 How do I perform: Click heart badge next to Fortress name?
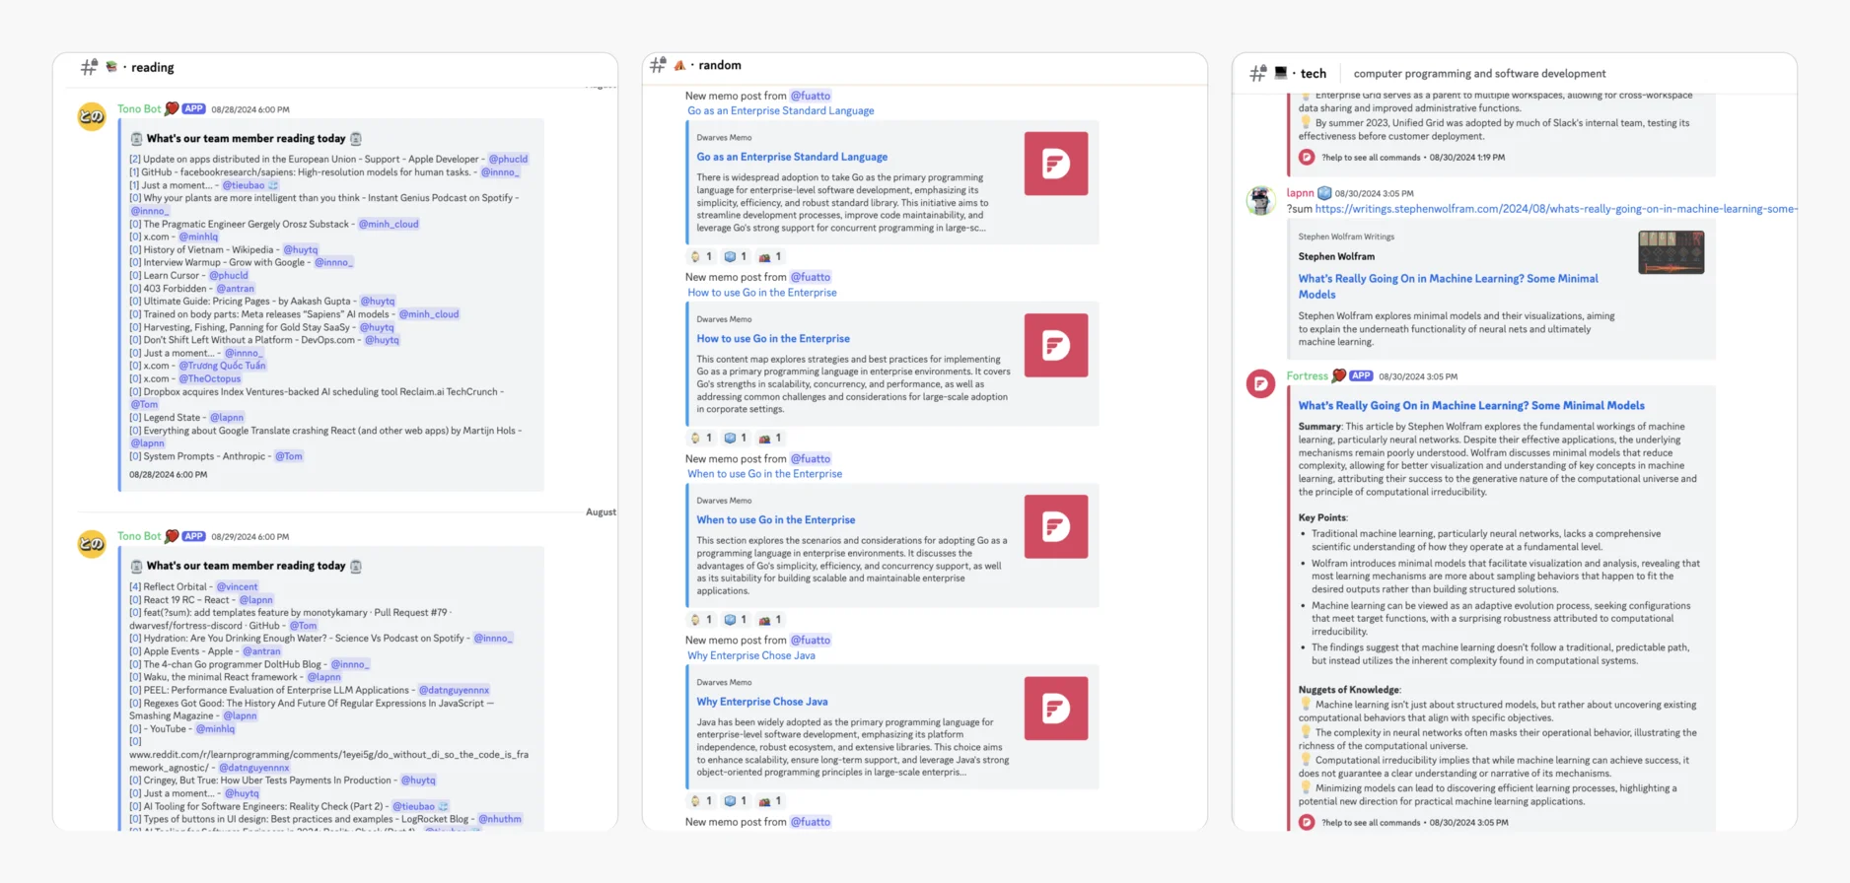pyautogui.click(x=1339, y=375)
